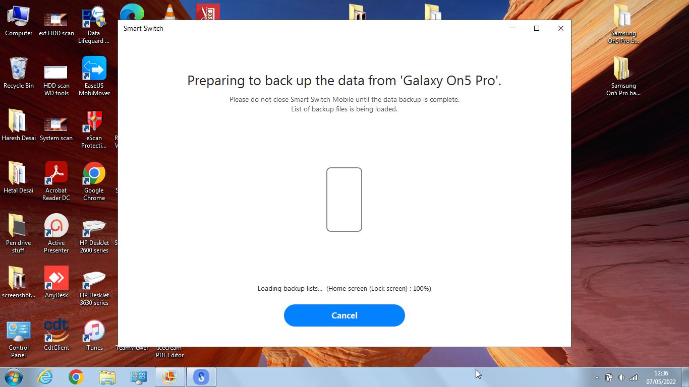Open EaseUS MobiMover shortcut
The height and width of the screenshot is (387, 689).
pos(94,77)
